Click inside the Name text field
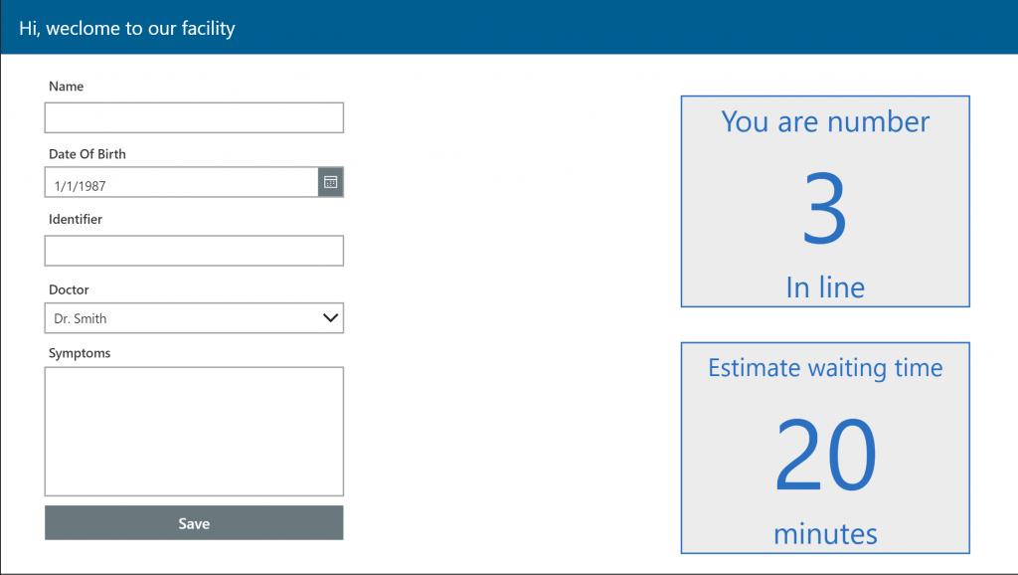The height and width of the screenshot is (575, 1018). [194, 117]
